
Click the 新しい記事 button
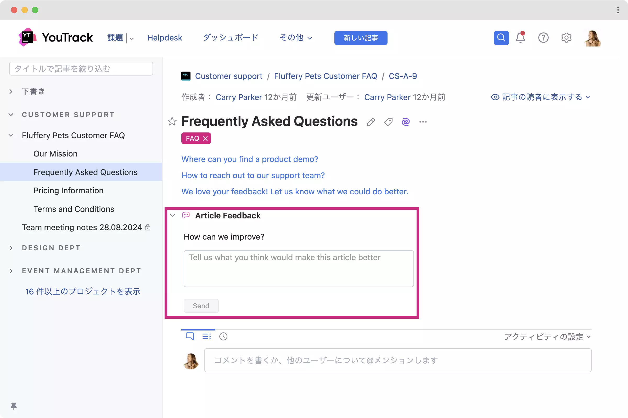(x=361, y=38)
